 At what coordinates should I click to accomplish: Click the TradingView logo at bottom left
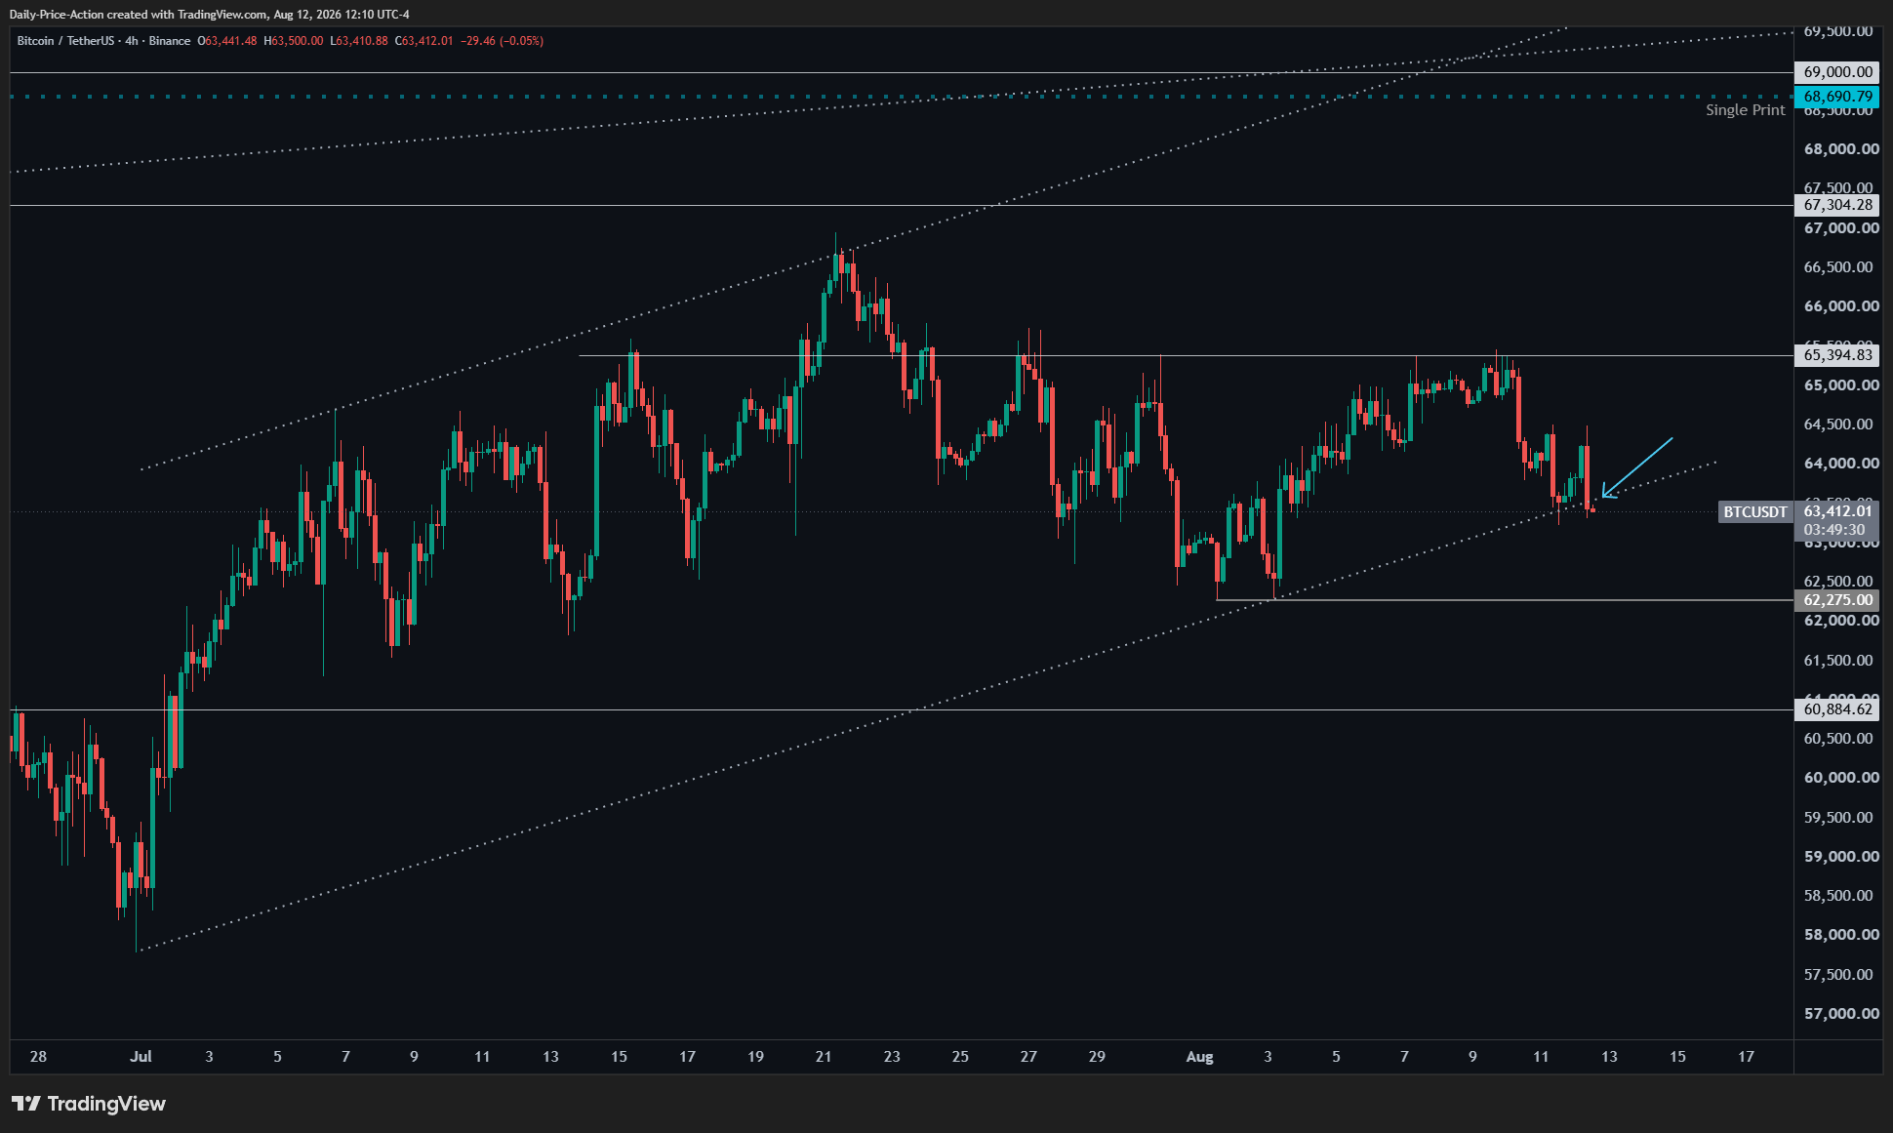point(89,1104)
